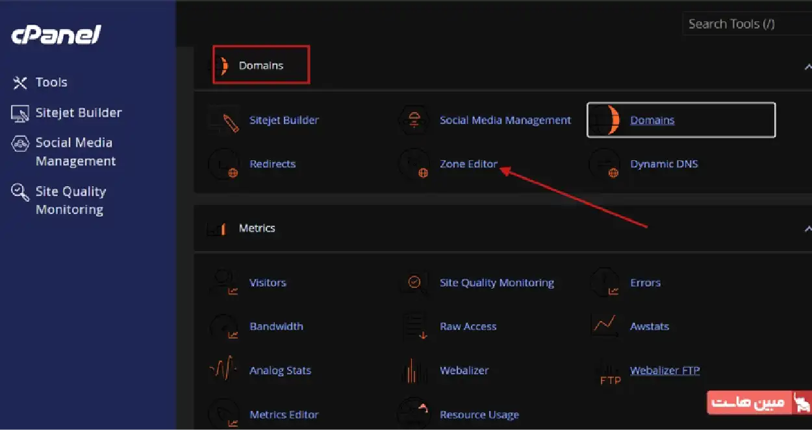Click the Bandwidth gauge icon
The image size is (812, 430).
point(224,327)
